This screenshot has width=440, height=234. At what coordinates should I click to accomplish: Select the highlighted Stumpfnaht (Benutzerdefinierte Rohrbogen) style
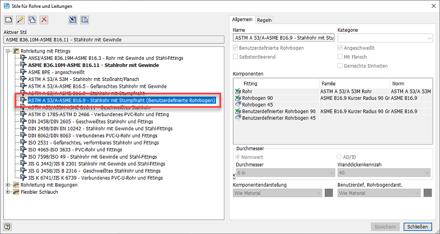pos(122,100)
